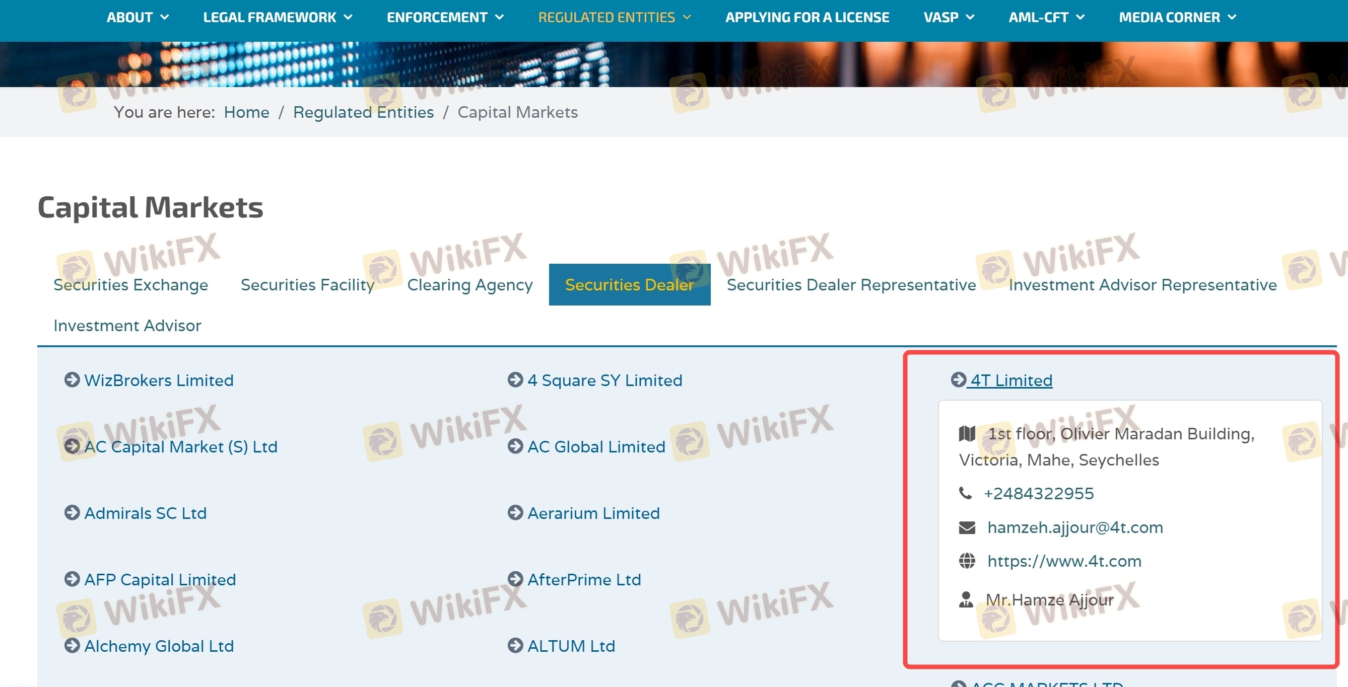Click the person icon beside Mr.Hamze Ajjour
The width and height of the screenshot is (1348, 687).
point(966,600)
